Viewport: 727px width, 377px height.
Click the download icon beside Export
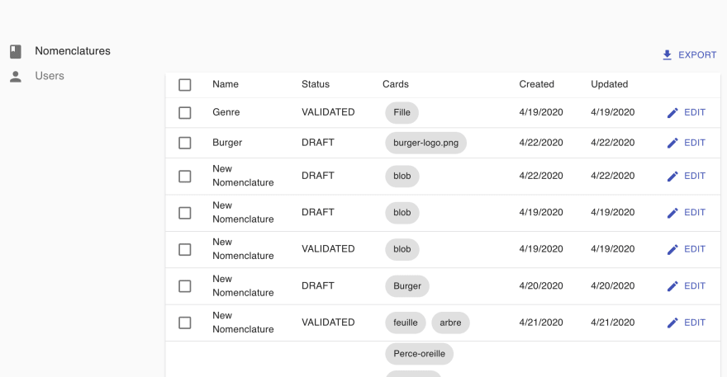click(668, 55)
